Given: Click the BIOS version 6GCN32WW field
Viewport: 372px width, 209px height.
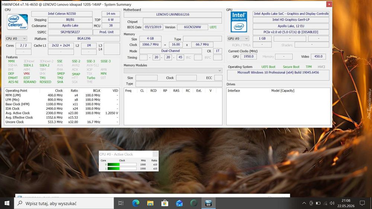Looking at the screenshot, I should [192, 27].
